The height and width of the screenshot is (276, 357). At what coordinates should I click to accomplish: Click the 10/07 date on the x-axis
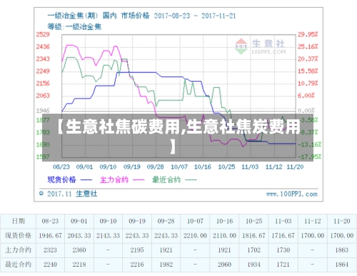pos(179,167)
